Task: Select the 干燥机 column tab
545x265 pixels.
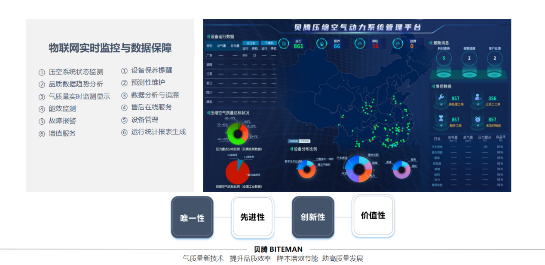Action: 269,43
